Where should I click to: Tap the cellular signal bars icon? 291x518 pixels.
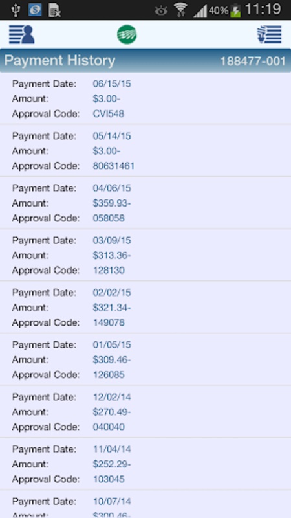(200, 12)
